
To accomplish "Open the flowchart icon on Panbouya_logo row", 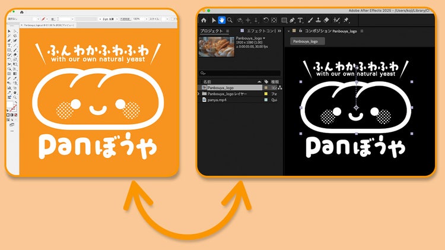I will click(x=280, y=88).
